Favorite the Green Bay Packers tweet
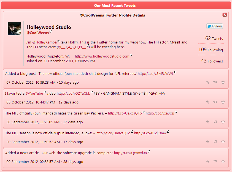232x172 pixels. 223,122
